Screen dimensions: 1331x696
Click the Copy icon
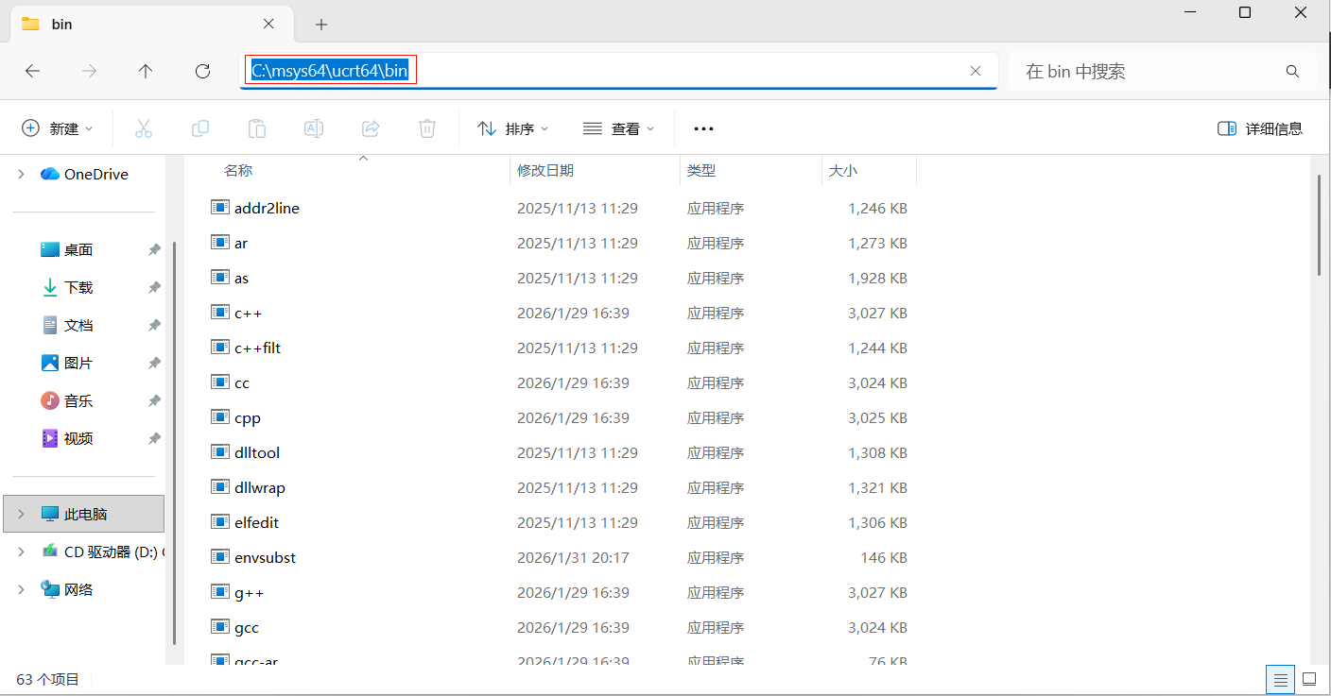[200, 127]
